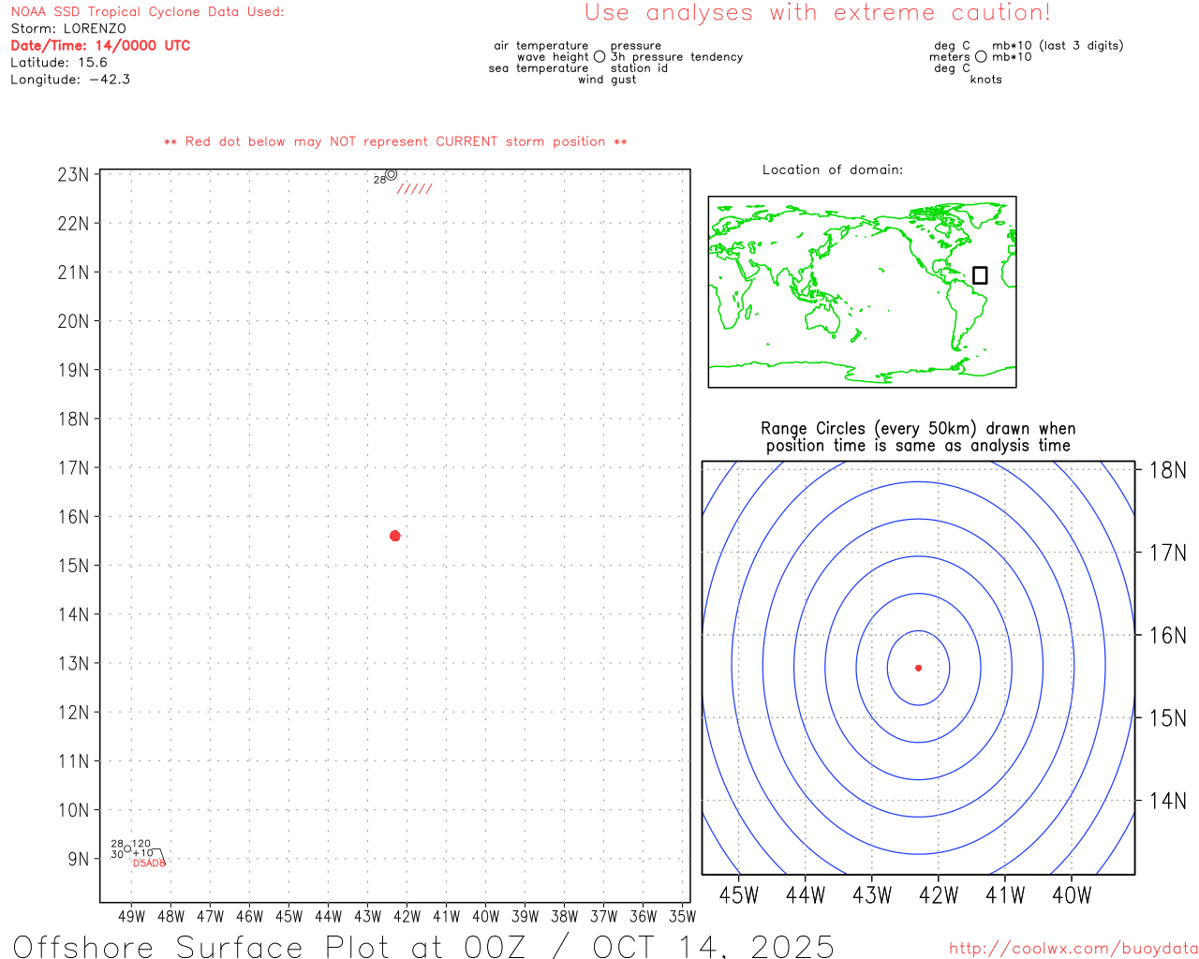Screen dimensions: 1199x959
Task: Click the world map domain thumbnail
Action: tap(862, 292)
